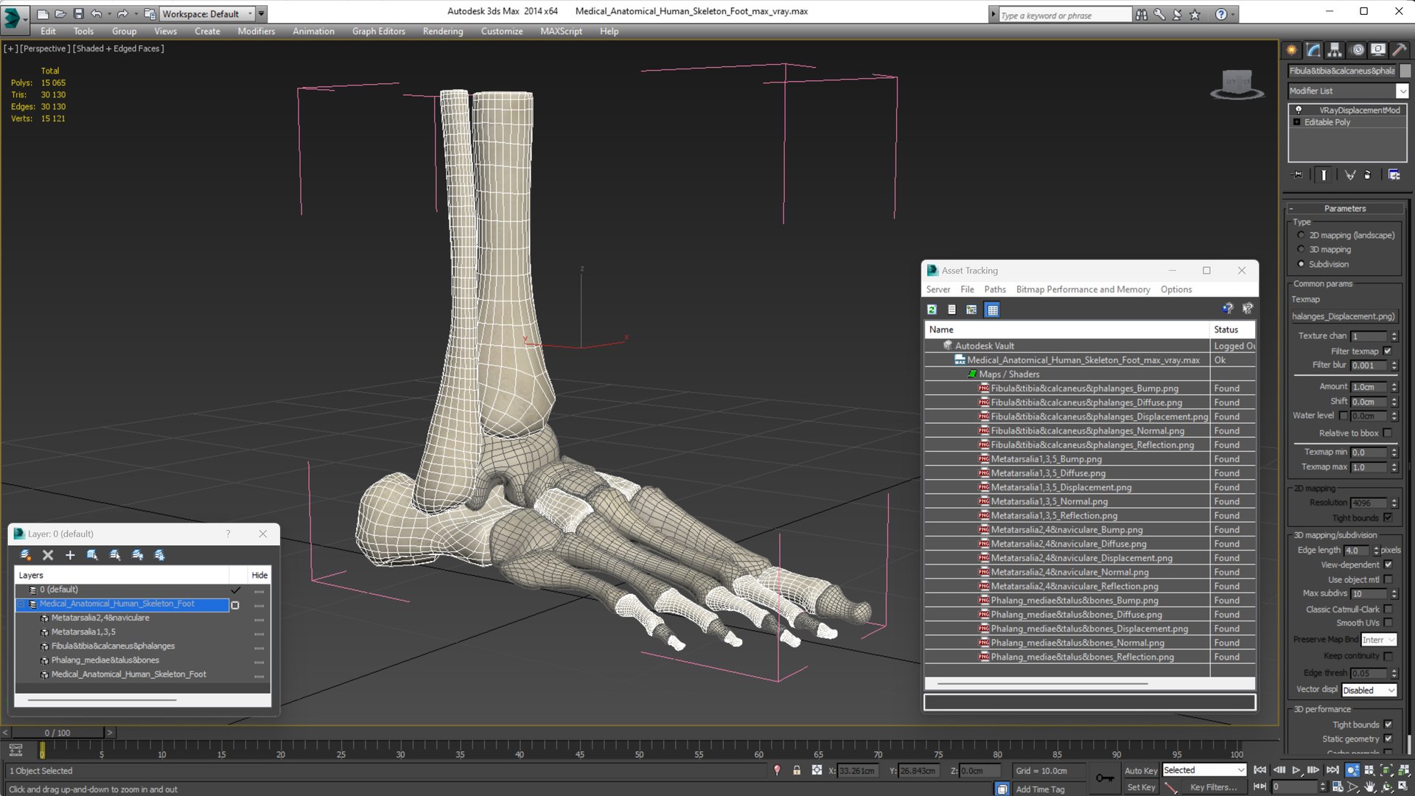Viewport: 1415px width, 796px height.
Task: Refresh the Asset Tracking list
Action: click(932, 310)
